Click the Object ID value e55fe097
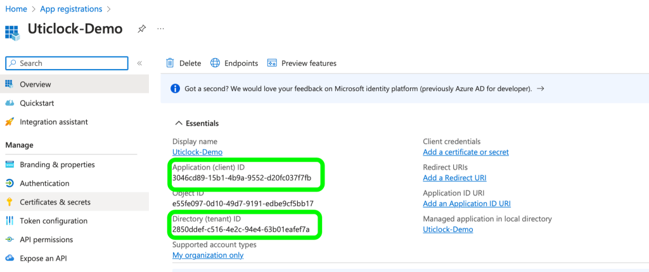This screenshot has width=649, height=272. 243,204
